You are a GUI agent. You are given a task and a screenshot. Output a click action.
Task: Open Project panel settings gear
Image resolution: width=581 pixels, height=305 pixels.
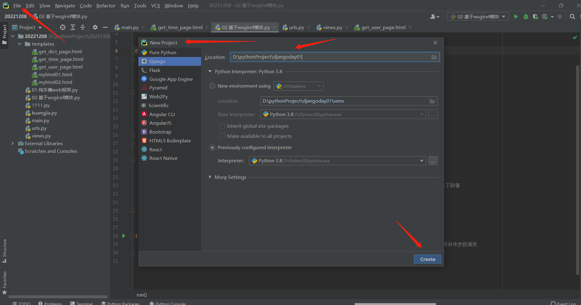click(x=95, y=27)
